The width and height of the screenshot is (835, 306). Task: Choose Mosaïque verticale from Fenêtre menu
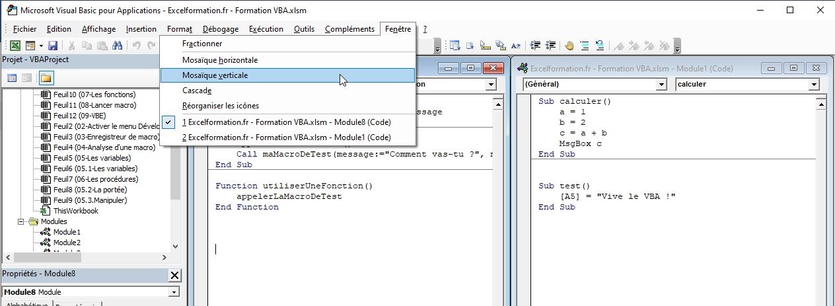215,75
